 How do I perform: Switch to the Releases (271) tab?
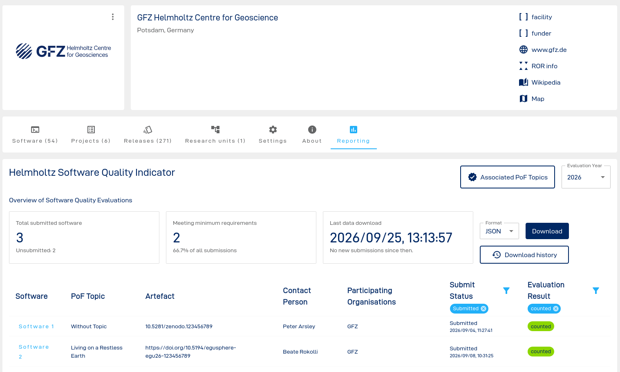coord(148,135)
